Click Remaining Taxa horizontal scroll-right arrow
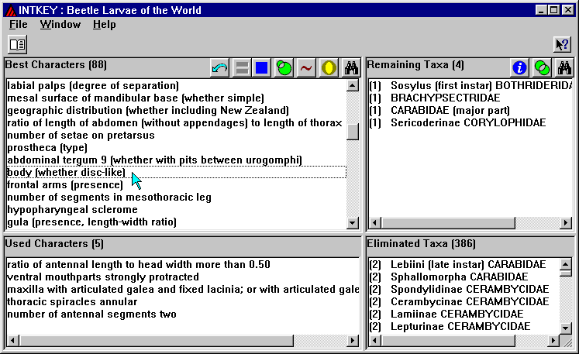The height and width of the screenshot is (354, 579). pos(566,223)
